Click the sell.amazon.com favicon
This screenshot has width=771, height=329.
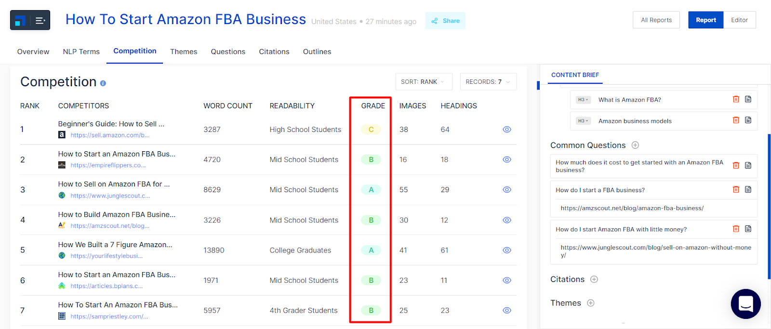62,135
